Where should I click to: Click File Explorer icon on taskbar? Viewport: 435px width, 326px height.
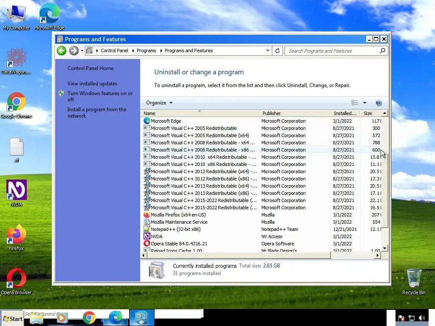[x=37, y=318]
